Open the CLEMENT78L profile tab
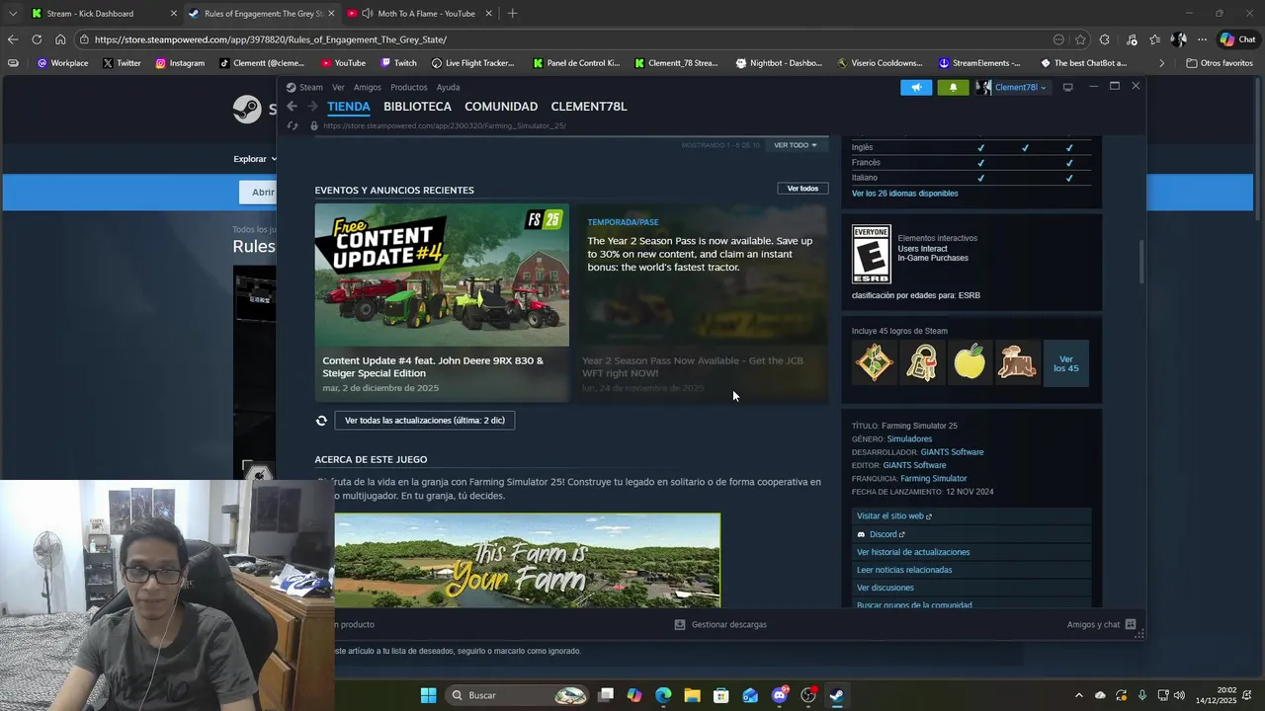The image size is (1265, 711). (589, 107)
